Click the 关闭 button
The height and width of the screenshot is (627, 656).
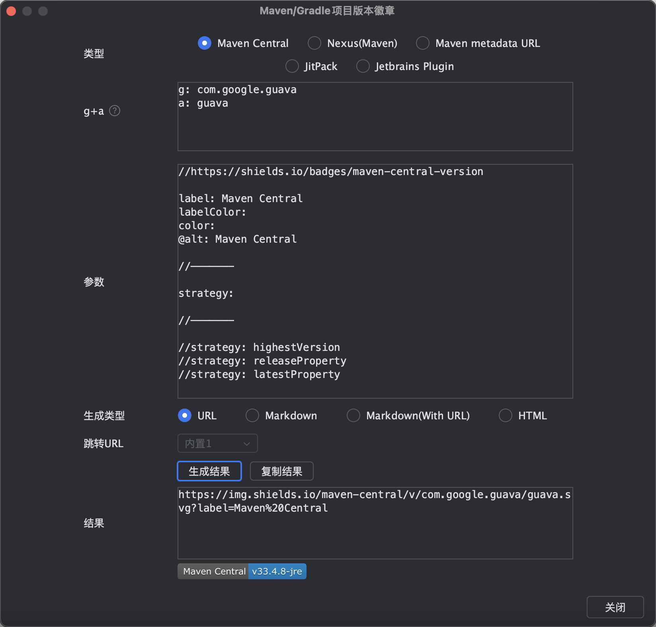[615, 607]
